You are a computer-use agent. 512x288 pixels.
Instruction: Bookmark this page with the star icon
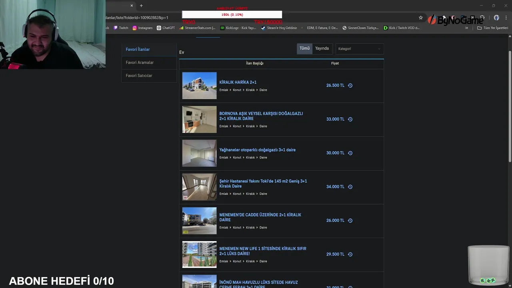pos(421,18)
